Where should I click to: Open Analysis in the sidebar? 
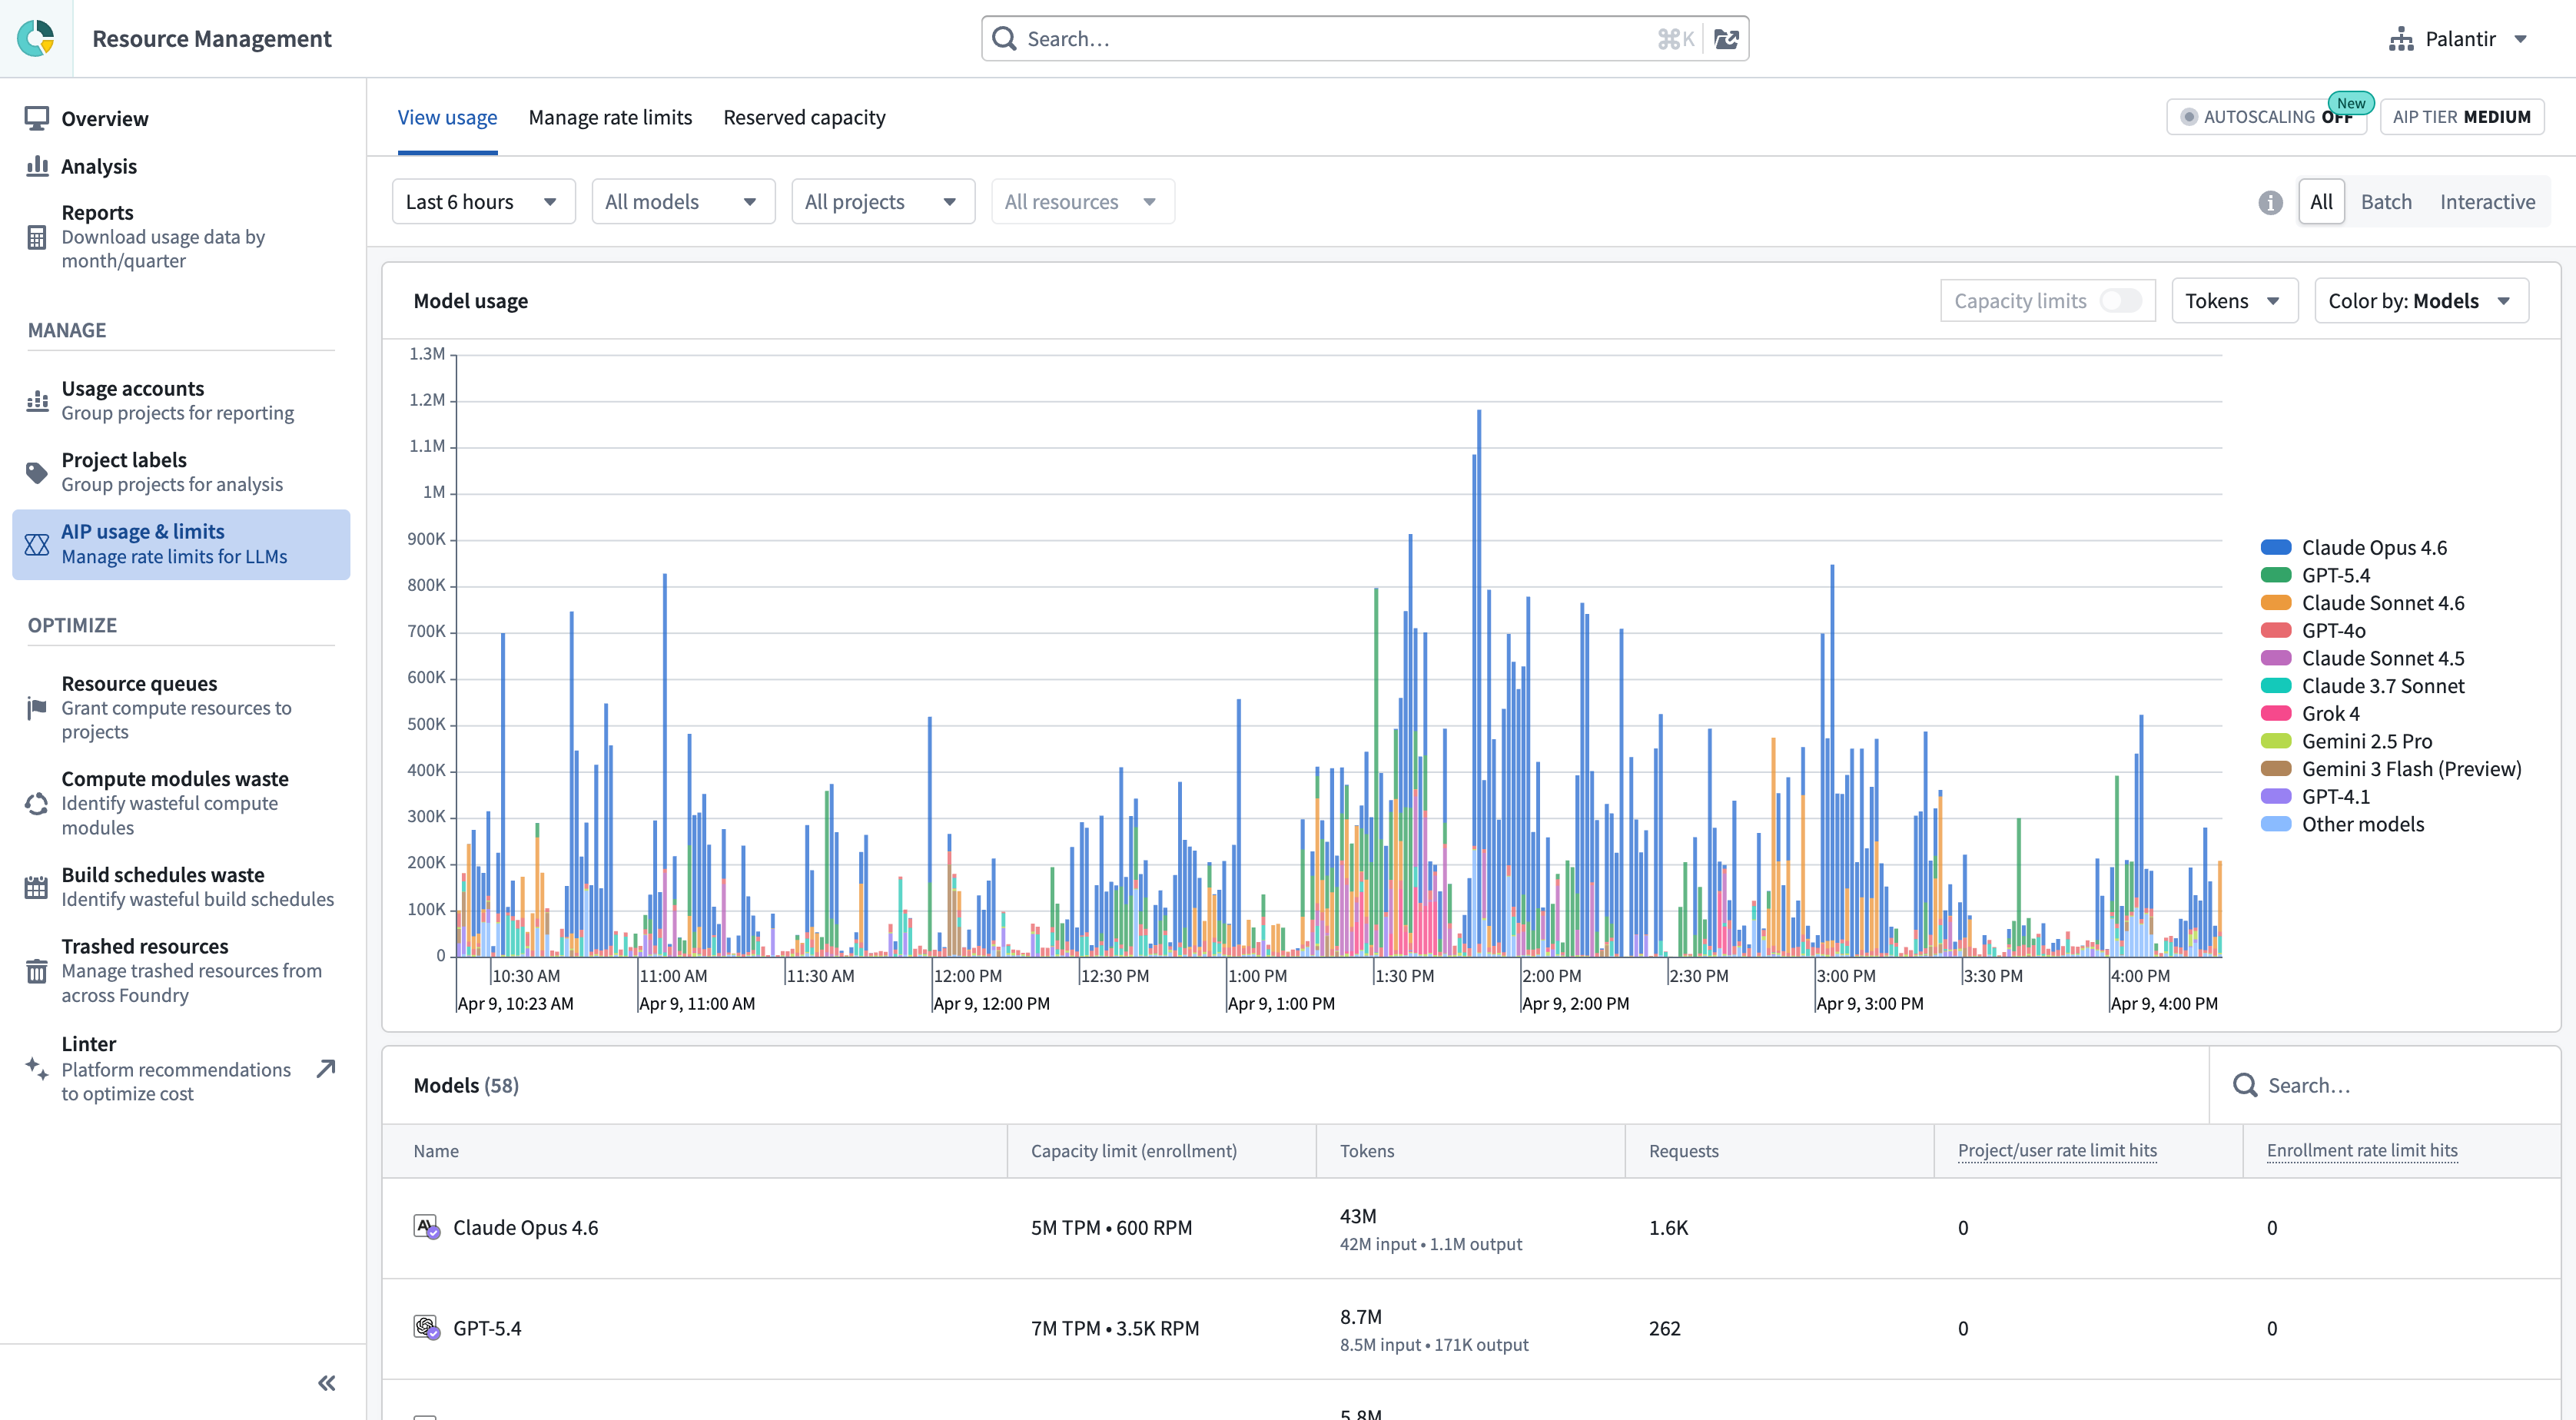[x=181, y=166]
